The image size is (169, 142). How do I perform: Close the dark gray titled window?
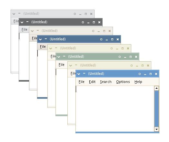tap(99, 22)
